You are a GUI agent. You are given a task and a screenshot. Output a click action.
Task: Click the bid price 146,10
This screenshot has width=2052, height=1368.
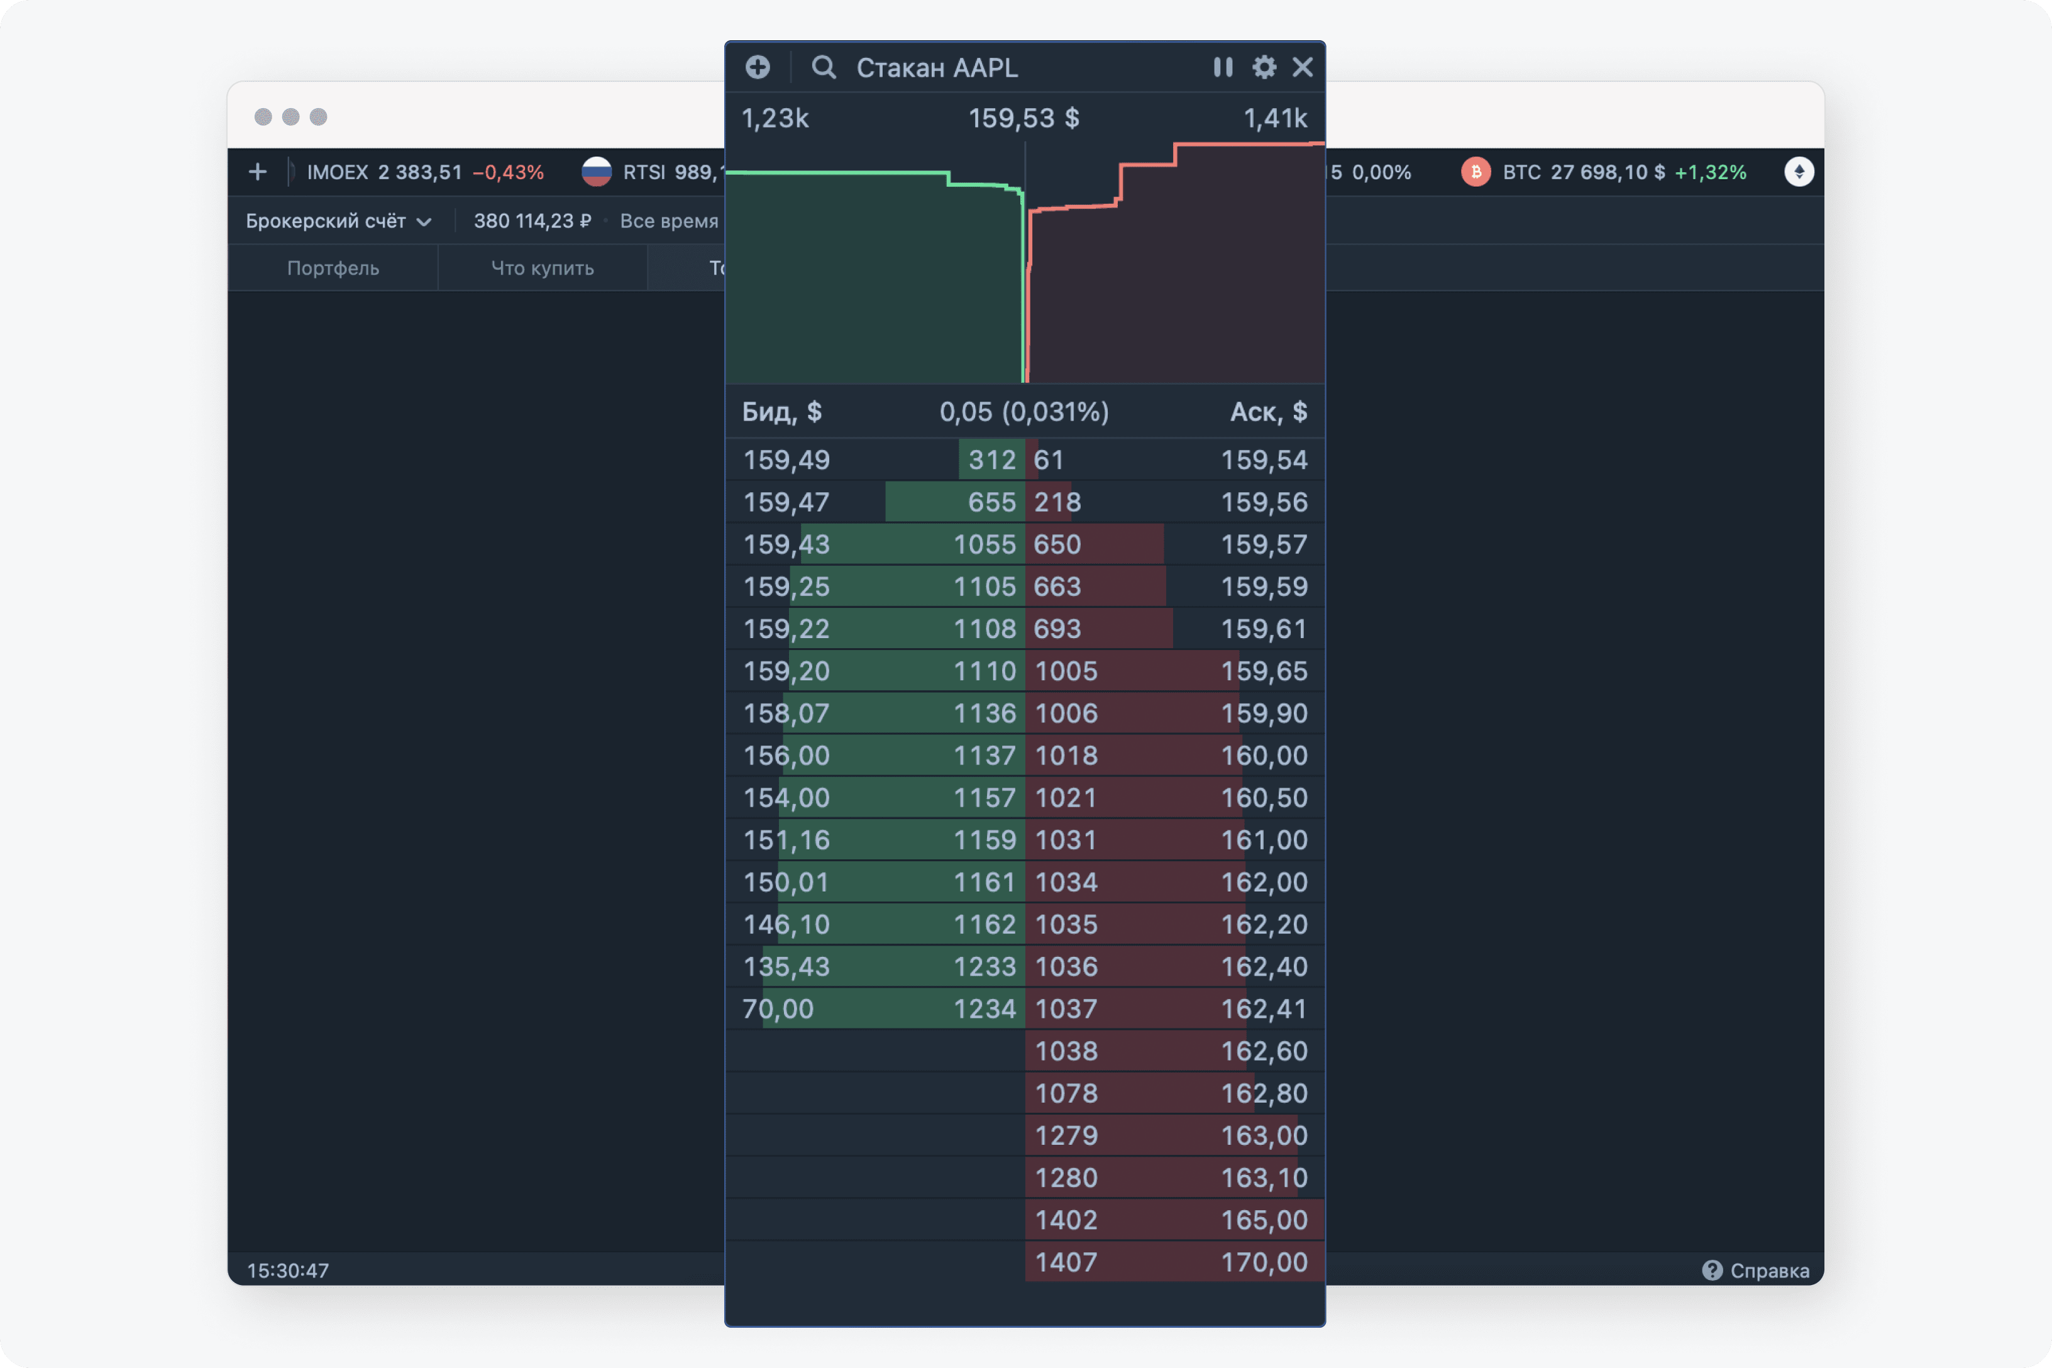(x=786, y=925)
